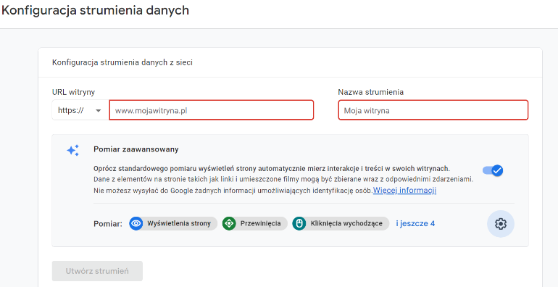Click the 'URL witryny' label
Viewport: 558px width, 287px height.
[x=73, y=92]
